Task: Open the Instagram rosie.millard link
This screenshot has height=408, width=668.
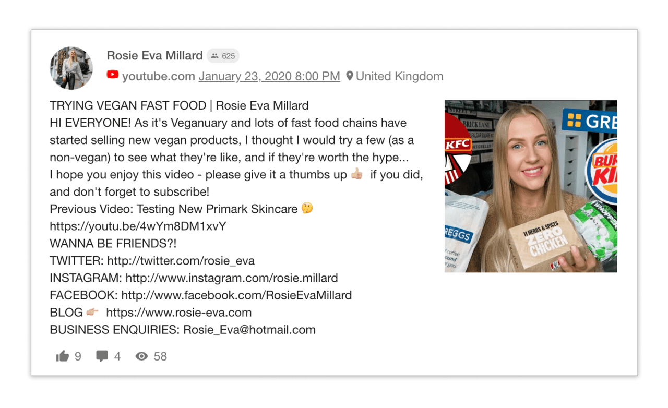Action: (231, 278)
